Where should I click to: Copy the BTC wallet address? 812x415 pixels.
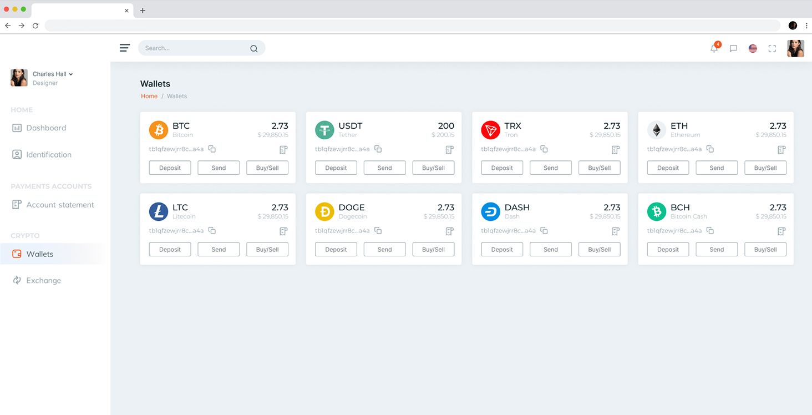point(212,149)
